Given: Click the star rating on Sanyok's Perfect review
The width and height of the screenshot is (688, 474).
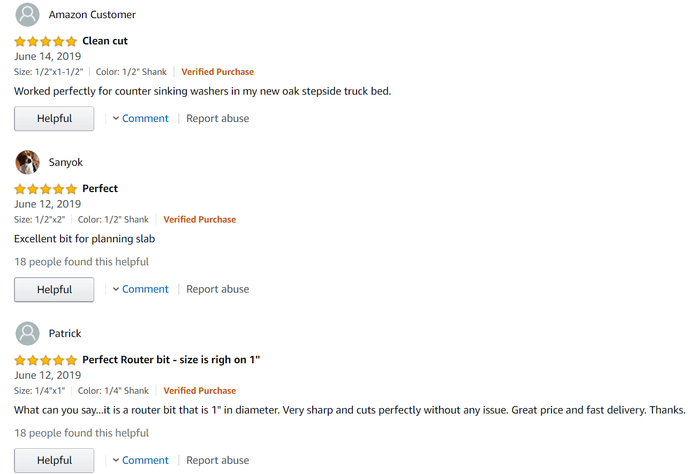Looking at the screenshot, I should (x=46, y=189).
